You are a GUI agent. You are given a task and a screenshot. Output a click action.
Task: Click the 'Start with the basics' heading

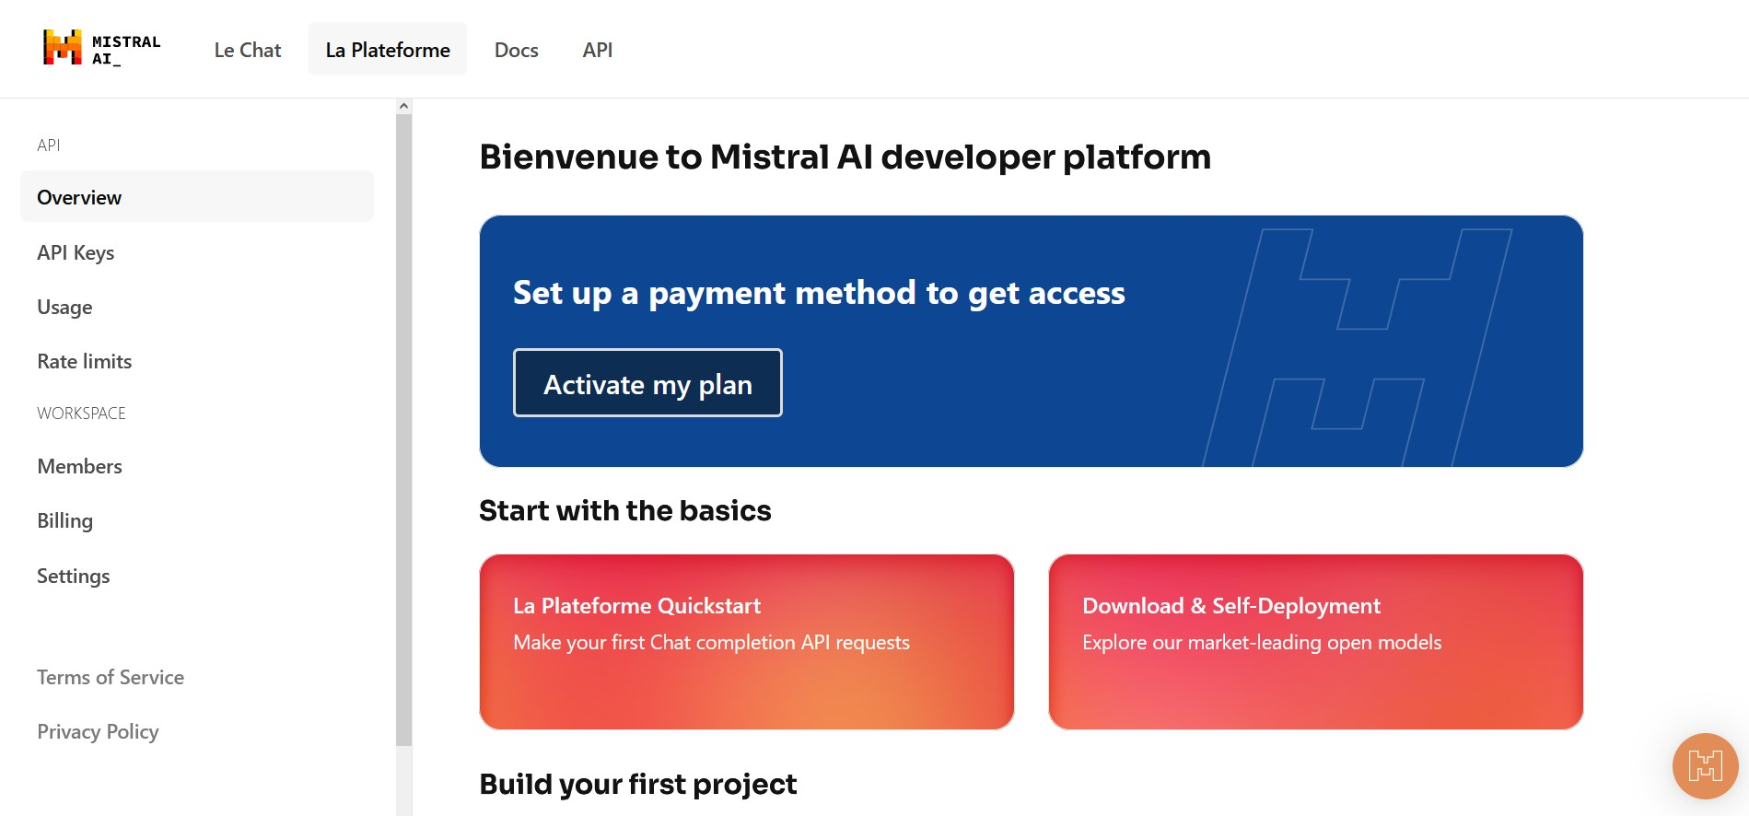pos(625,510)
